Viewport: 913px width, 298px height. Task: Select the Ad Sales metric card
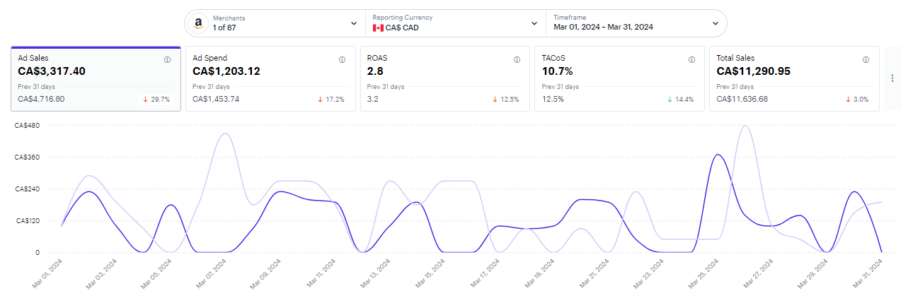coord(96,78)
